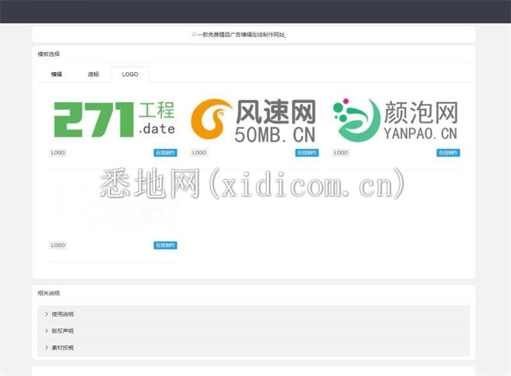Open the 颜泡网 YANPAO.CN logo template
Viewport: 511px width, 376px height.
(x=395, y=120)
